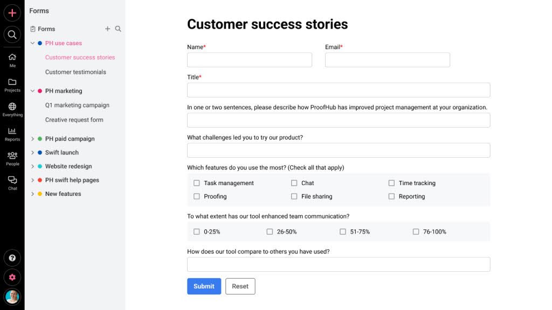Check the 51-75% option

click(343, 231)
